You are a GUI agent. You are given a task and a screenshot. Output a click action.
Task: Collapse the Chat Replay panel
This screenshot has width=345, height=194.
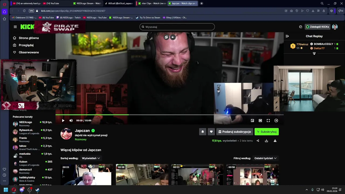[287, 36]
